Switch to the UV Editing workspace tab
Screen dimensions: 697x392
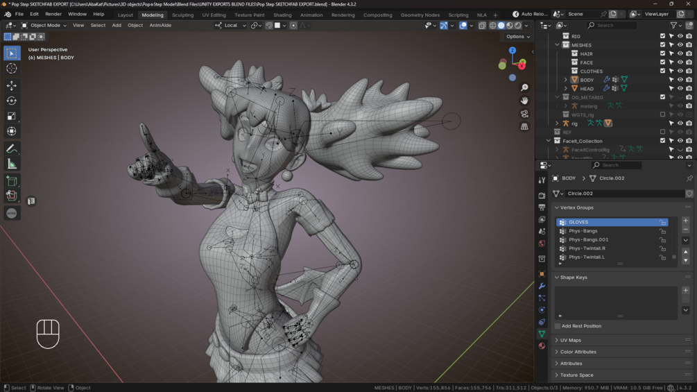[214, 15]
